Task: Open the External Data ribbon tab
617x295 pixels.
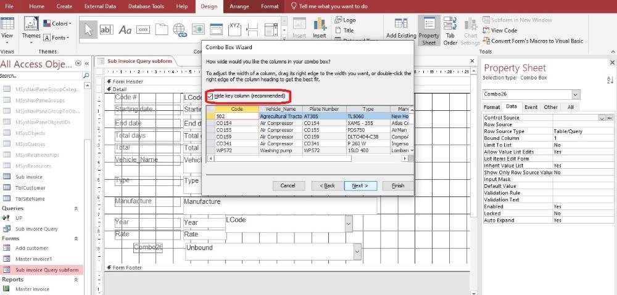Action: tap(100, 6)
